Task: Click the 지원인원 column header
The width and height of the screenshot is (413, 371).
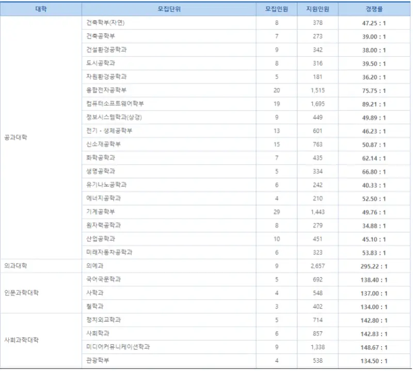Action: pyautogui.click(x=317, y=9)
